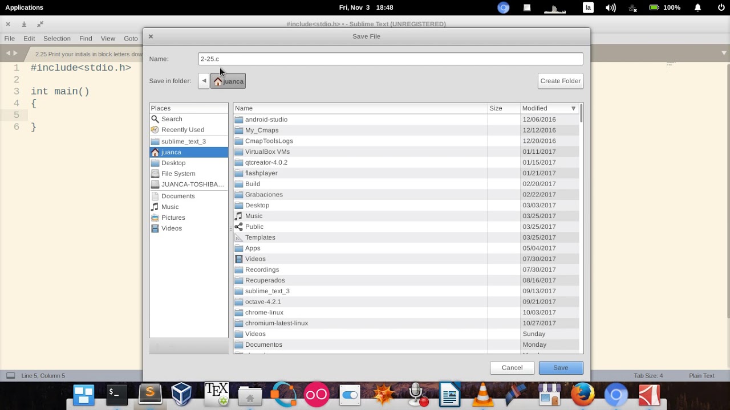Viewport: 730px width, 410px height.
Task: Open Recently Used in Places
Action: (x=189, y=130)
